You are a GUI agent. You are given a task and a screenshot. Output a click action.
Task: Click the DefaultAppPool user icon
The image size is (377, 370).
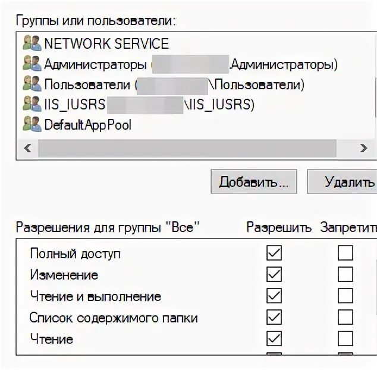[32, 124]
